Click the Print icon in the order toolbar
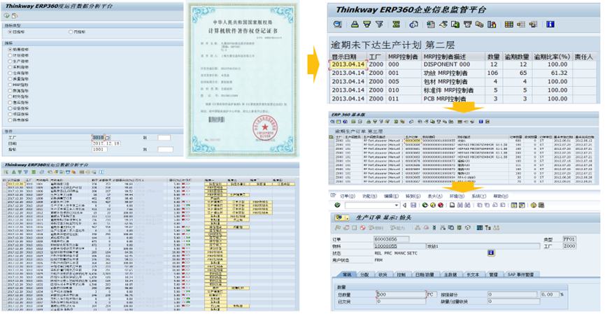The image size is (605, 314). pos(453,205)
